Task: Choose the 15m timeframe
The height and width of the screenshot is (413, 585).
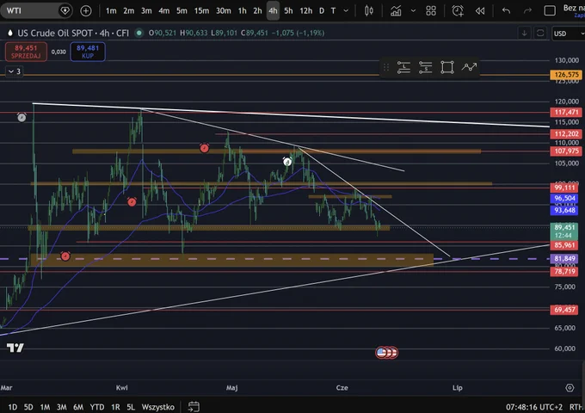Action: (201, 11)
